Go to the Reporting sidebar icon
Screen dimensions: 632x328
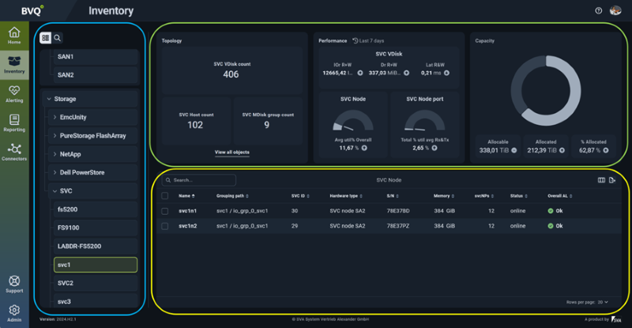(14, 121)
